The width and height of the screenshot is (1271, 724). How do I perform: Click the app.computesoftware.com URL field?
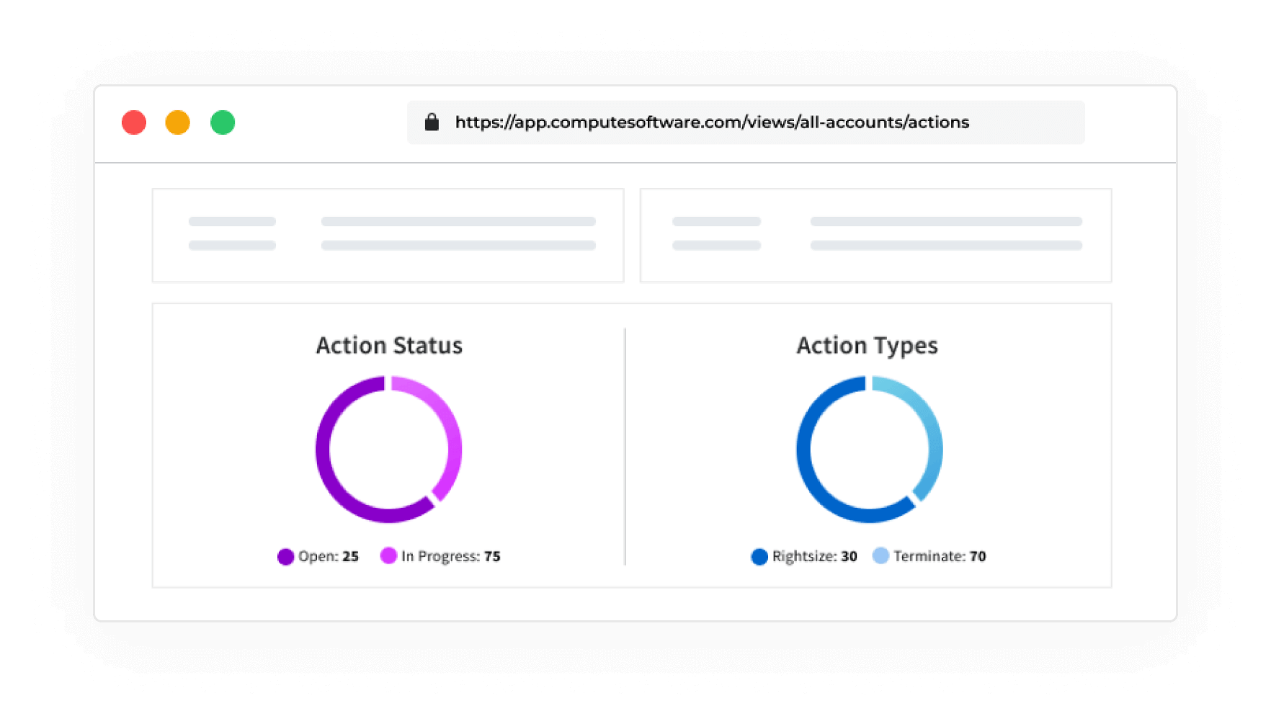pyautogui.click(x=712, y=122)
